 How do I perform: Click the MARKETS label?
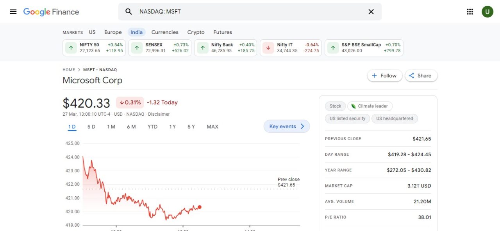pos(73,32)
